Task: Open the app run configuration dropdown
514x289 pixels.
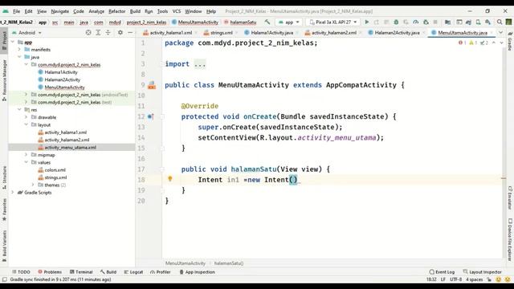Action: pos(289,22)
